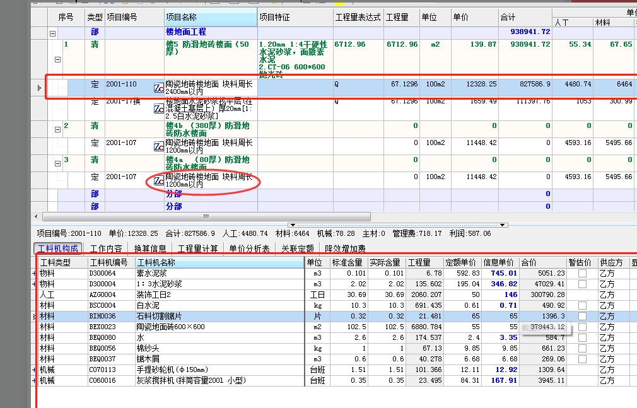Click the 定额单价 column header
Viewport: 637px width, 408px height.
[462, 262]
